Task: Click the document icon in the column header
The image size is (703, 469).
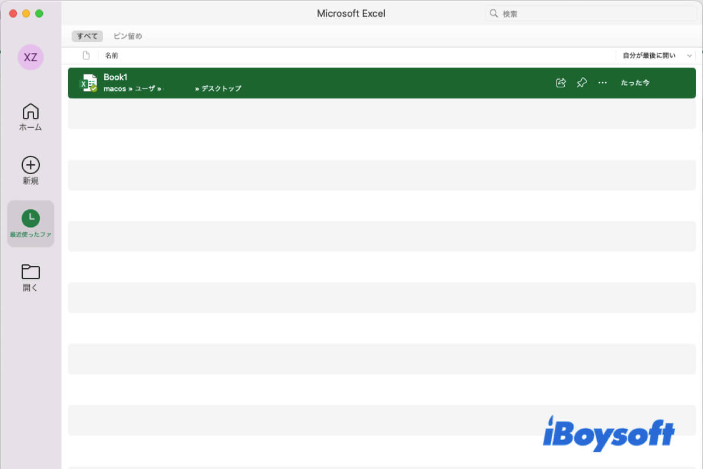Action: (x=86, y=55)
